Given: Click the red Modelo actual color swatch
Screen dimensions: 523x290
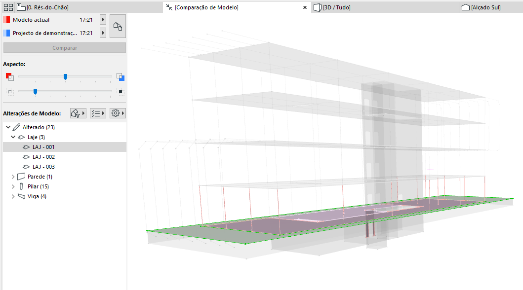Looking at the screenshot, I should 6,20.
